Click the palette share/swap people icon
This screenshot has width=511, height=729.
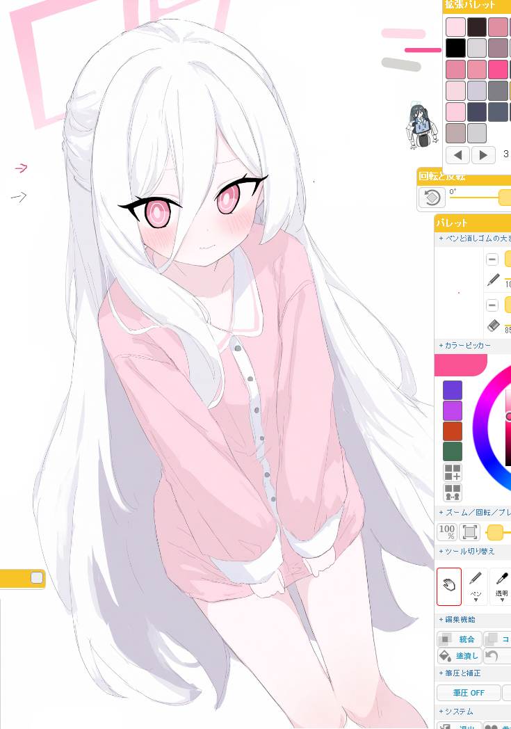pos(453,492)
